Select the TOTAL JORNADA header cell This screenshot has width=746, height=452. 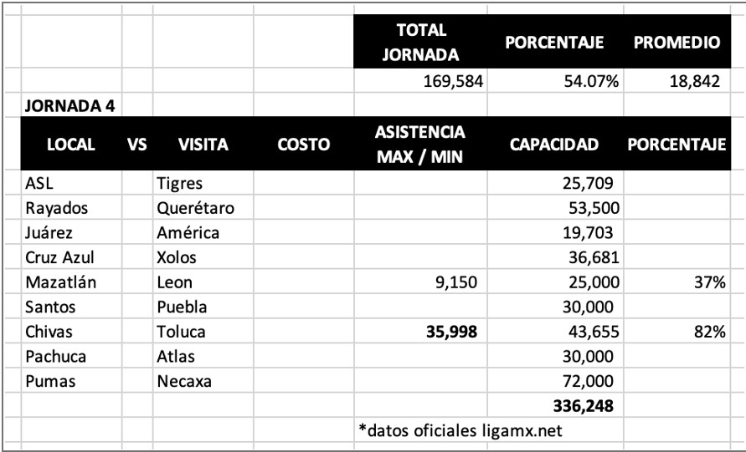pyautogui.click(x=420, y=42)
